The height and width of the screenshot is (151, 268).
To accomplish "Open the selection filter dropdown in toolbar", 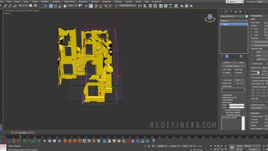I will click(23, 6).
